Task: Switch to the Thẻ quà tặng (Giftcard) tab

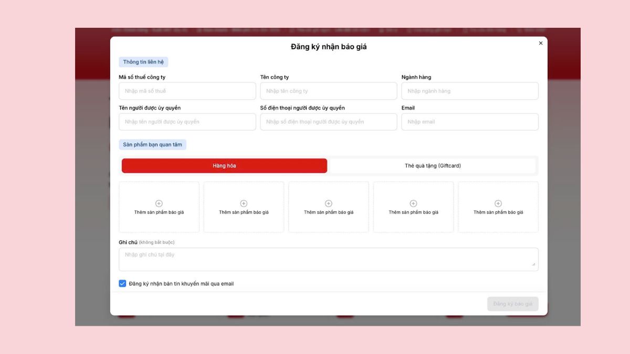Action: pos(433,166)
